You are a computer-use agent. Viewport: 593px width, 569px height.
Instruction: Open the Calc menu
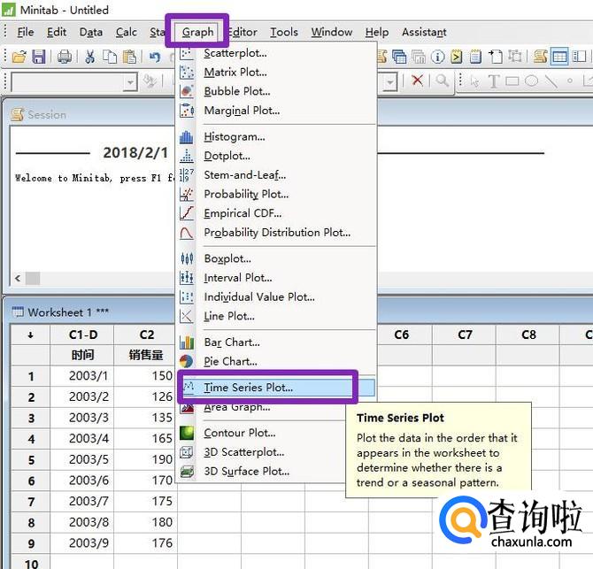pyautogui.click(x=127, y=32)
